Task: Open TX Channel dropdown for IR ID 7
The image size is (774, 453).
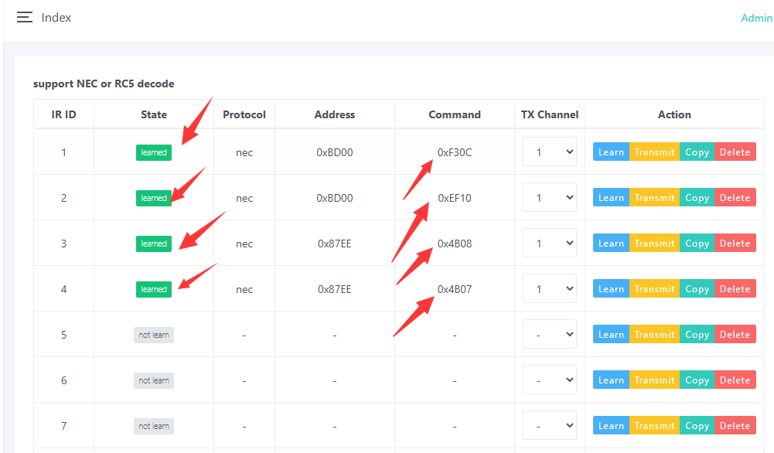Action: (x=550, y=426)
